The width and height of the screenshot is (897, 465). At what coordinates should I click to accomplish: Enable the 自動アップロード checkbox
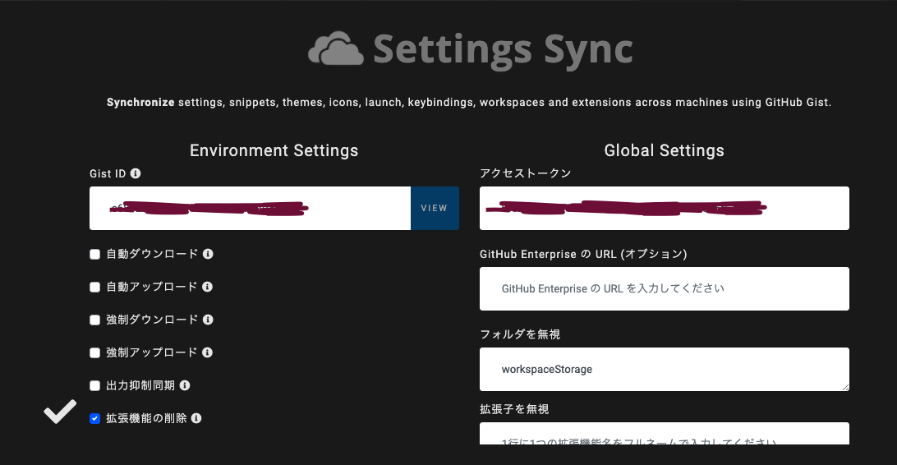pos(95,287)
